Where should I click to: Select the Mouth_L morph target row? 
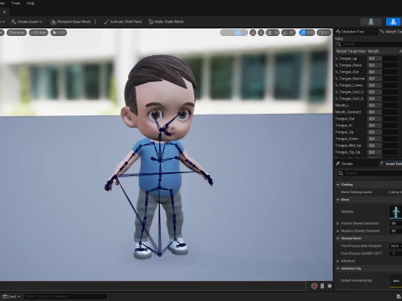pos(368,105)
